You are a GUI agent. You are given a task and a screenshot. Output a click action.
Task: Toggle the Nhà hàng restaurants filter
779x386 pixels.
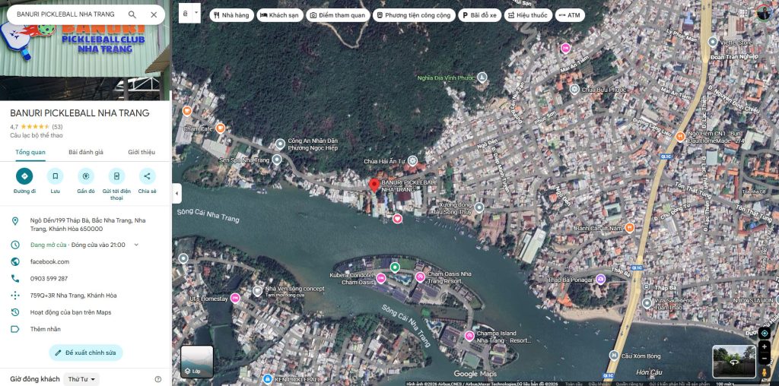(231, 14)
